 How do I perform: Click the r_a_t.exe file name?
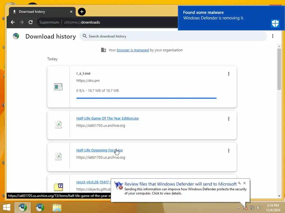[x=83, y=73]
